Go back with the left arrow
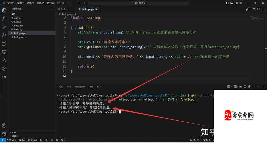267x143 pixels. point(79,3)
